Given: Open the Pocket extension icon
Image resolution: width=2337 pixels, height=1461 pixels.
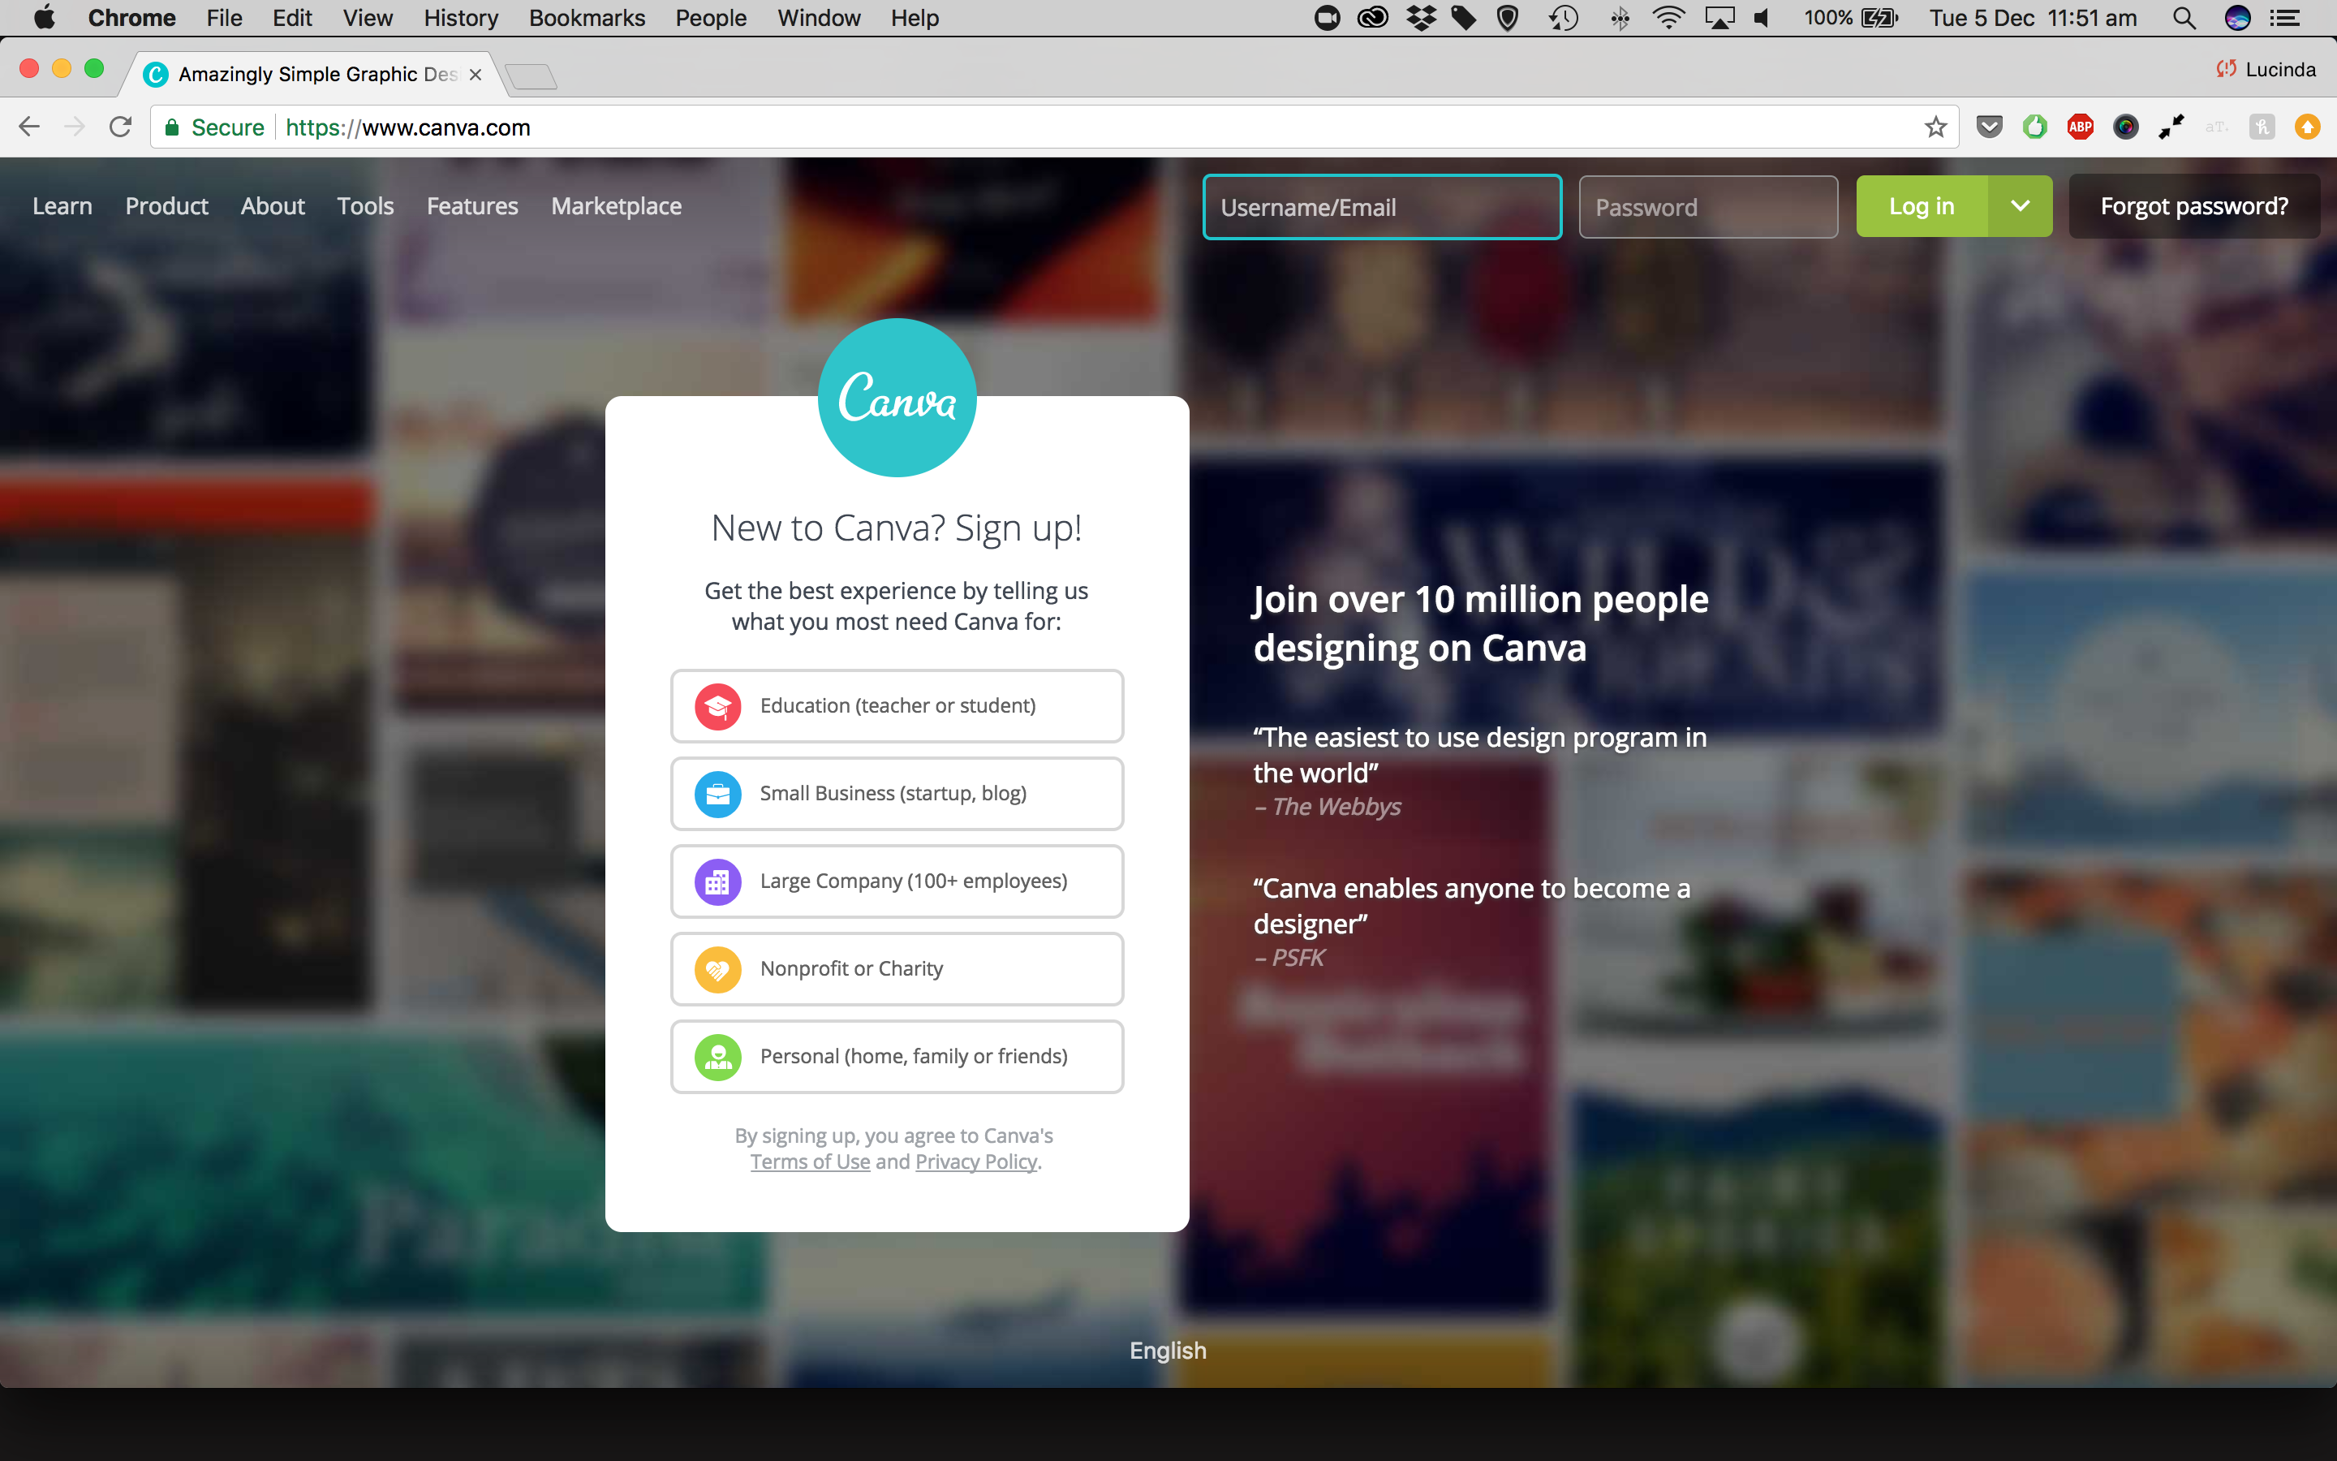Looking at the screenshot, I should [x=1990, y=127].
